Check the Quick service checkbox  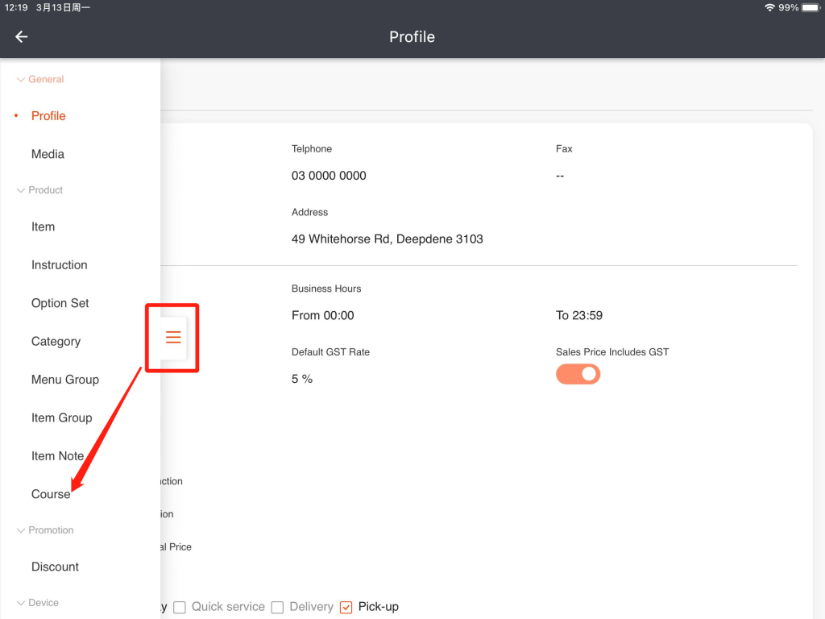[x=180, y=607]
